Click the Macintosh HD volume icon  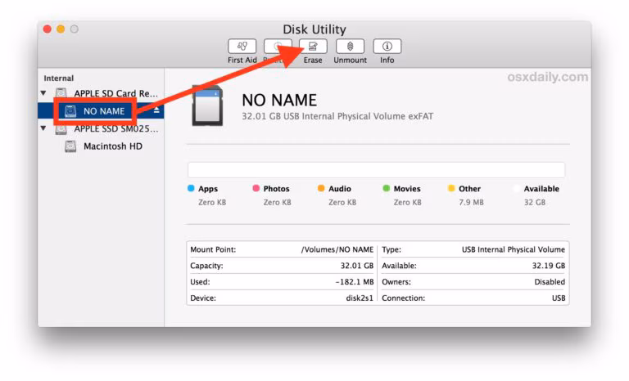[70, 146]
